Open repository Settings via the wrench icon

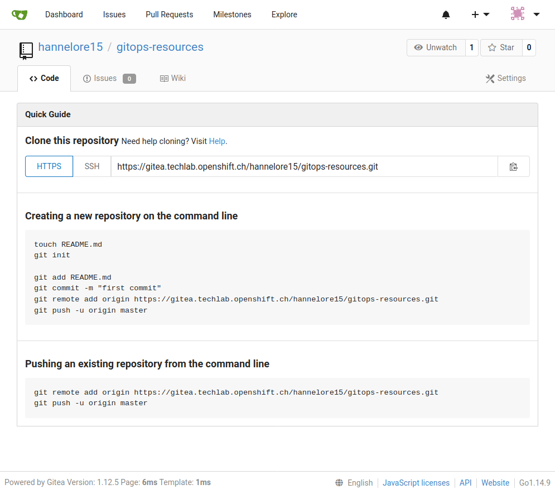(490, 78)
